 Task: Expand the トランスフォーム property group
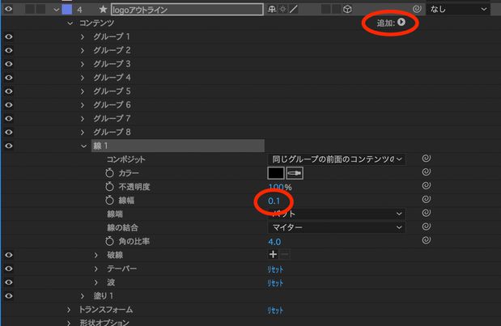click(70, 310)
